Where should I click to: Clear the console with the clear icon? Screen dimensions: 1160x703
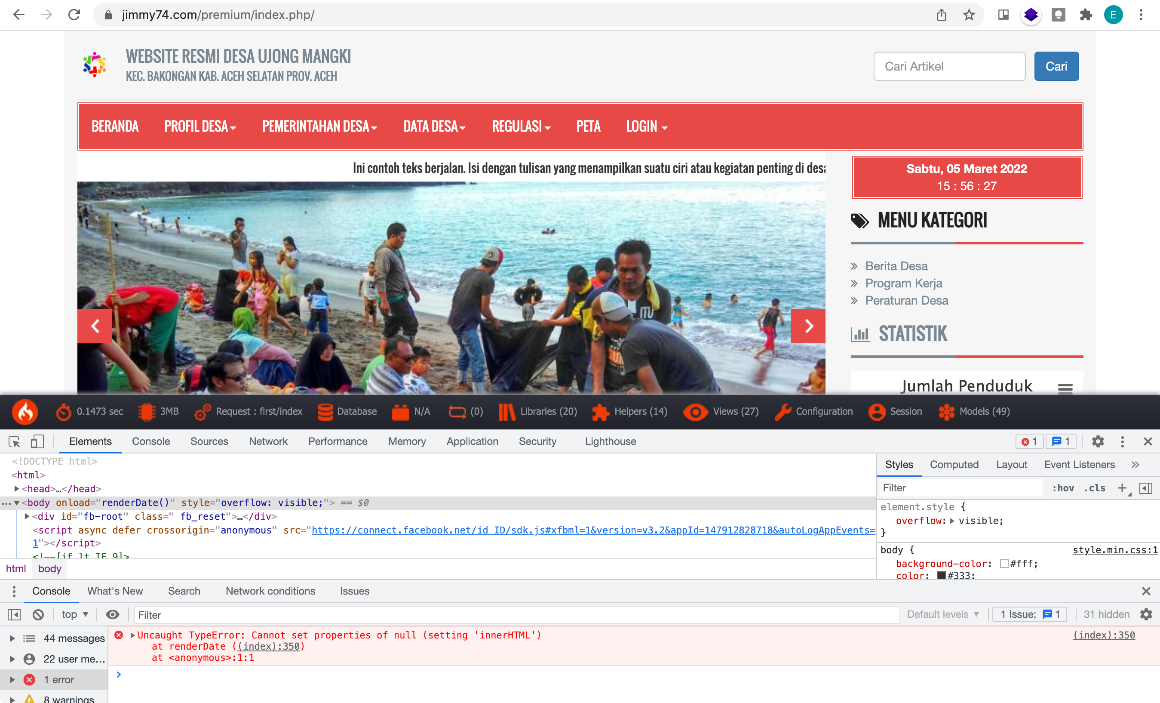coord(38,614)
